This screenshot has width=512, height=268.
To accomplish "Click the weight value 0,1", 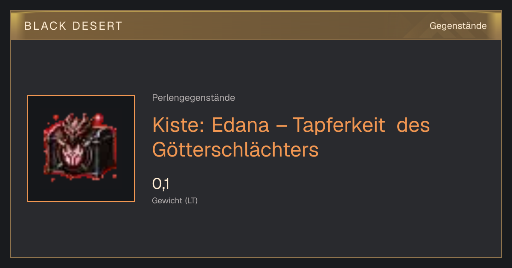I will [x=161, y=184].
